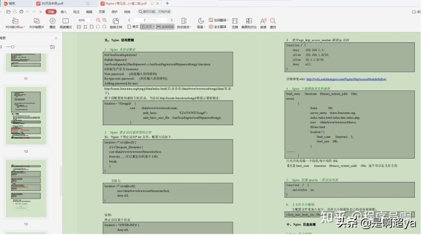423x235 pixels.
Task: Go to the previous page arrow
Action: 129,20
